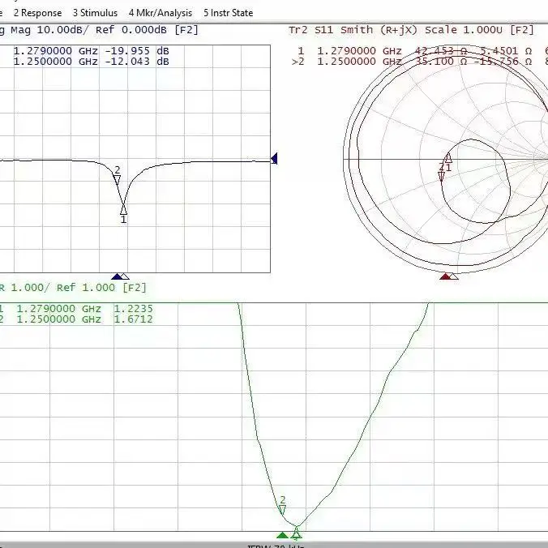Click the white stimulus triangle under Smith chart
The image size is (548, 548).
[x=453, y=276]
